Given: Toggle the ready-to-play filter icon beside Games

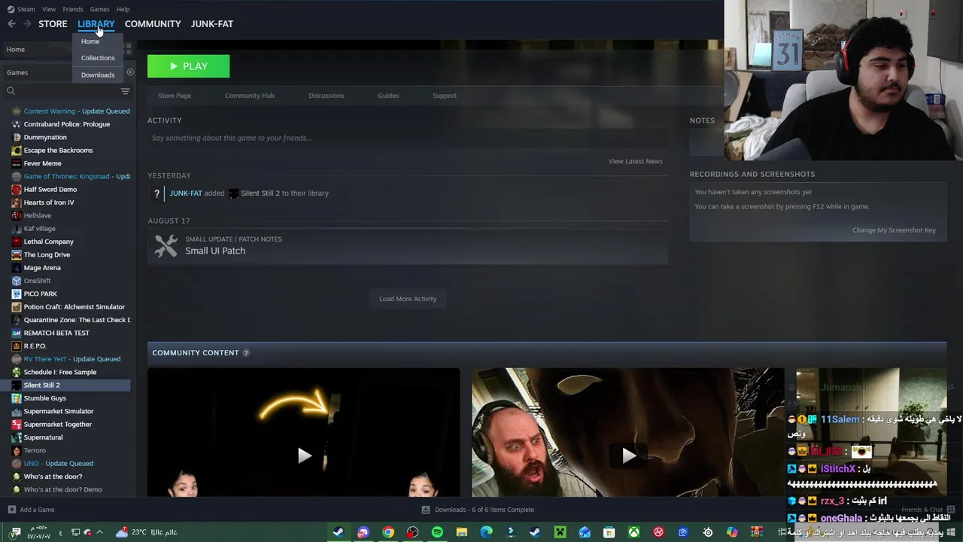Looking at the screenshot, I should tap(130, 72).
